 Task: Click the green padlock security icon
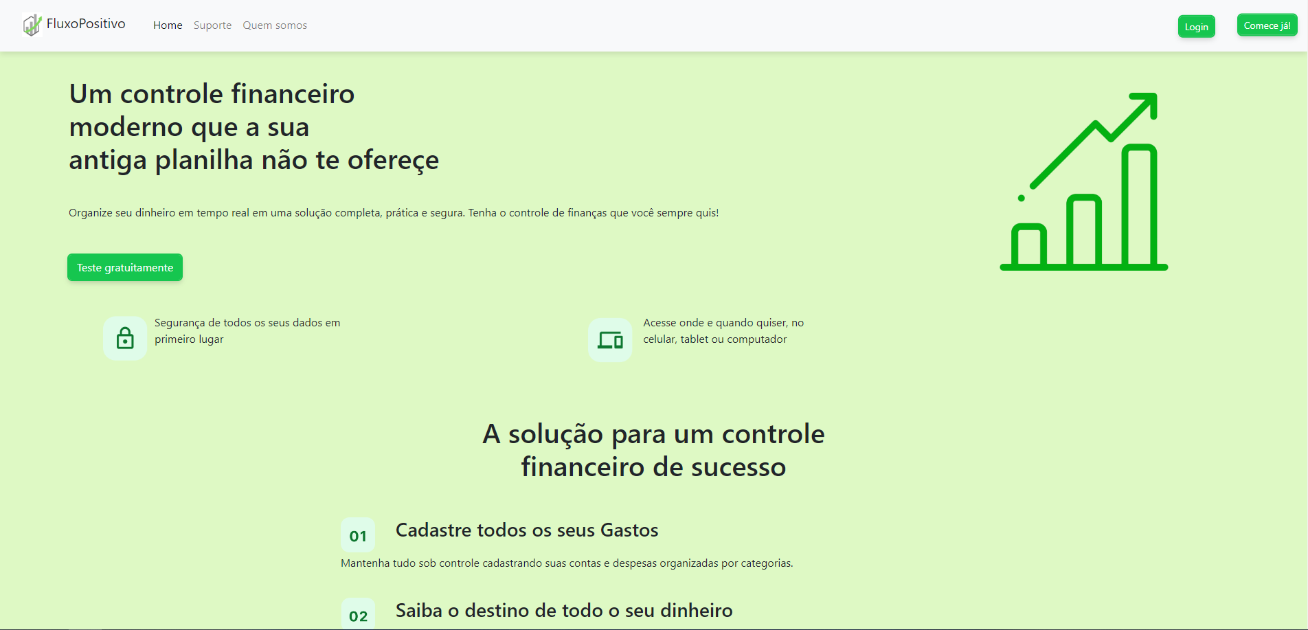pos(125,338)
